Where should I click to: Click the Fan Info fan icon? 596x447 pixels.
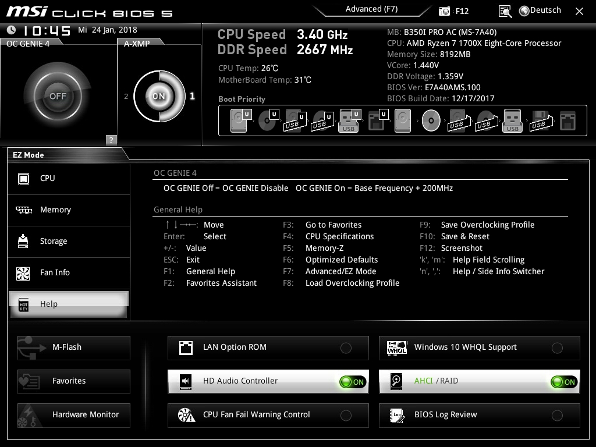(x=23, y=274)
